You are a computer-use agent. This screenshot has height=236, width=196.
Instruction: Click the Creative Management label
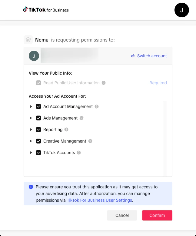(x=65, y=141)
